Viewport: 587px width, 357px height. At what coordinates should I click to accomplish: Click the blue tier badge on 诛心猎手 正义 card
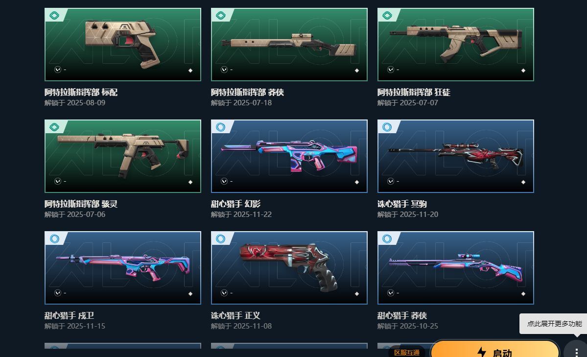tap(220, 238)
